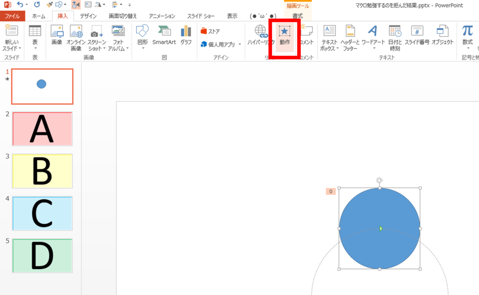The image size is (479, 295).
Task: Click 新しいスライド button
Action: [x=12, y=38]
